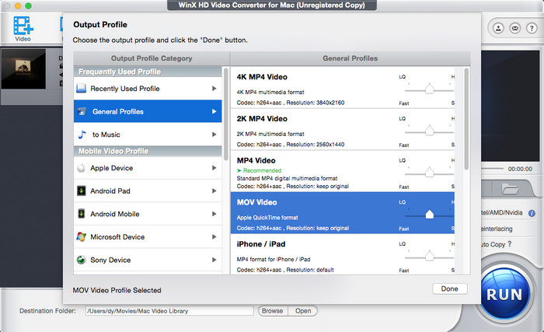This screenshot has width=544, height=332.
Task: Click the green window zoom button
Action: (x=29, y=5)
